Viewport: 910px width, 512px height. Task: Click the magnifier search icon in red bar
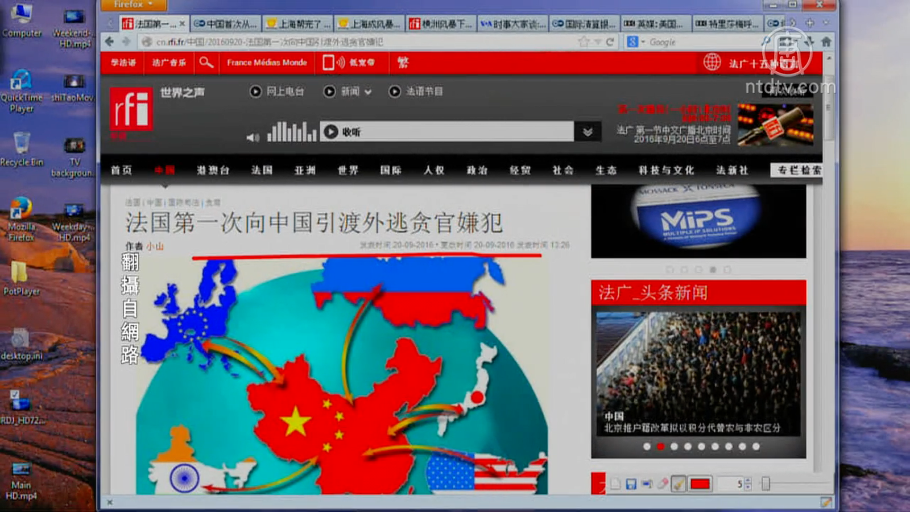(x=206, y=63)
